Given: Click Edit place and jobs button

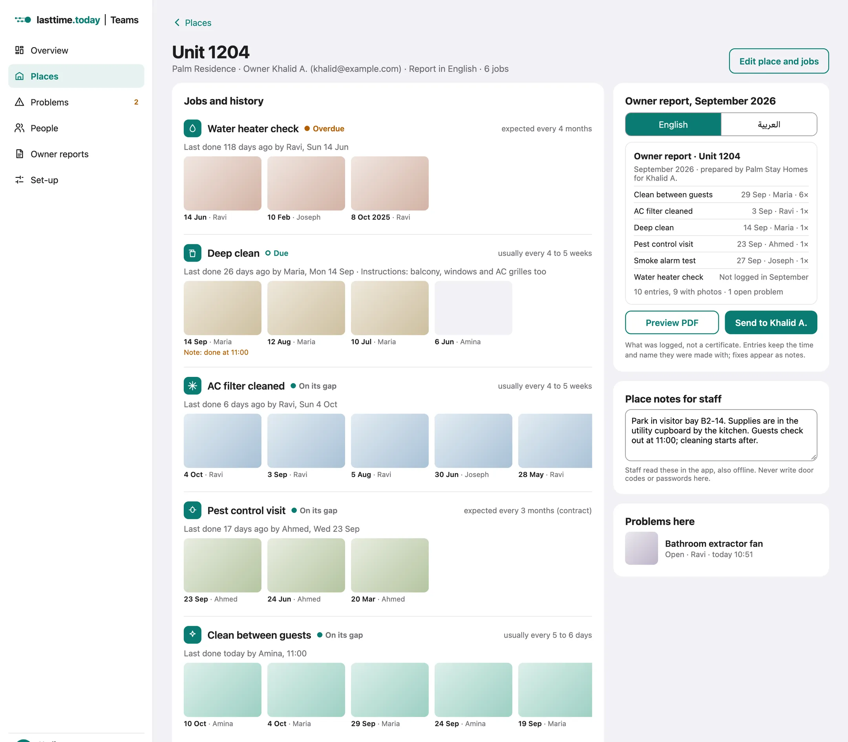Looking at the screenshot, I should (779, 61).
